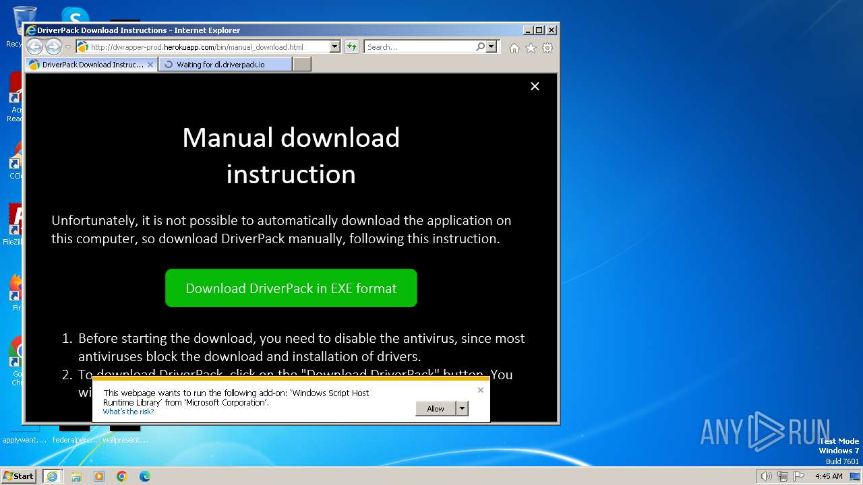Screen dimensions: 863x485
Task: Close the DriverPack Download Instructions tab
Action: click(x=150, y=65)
